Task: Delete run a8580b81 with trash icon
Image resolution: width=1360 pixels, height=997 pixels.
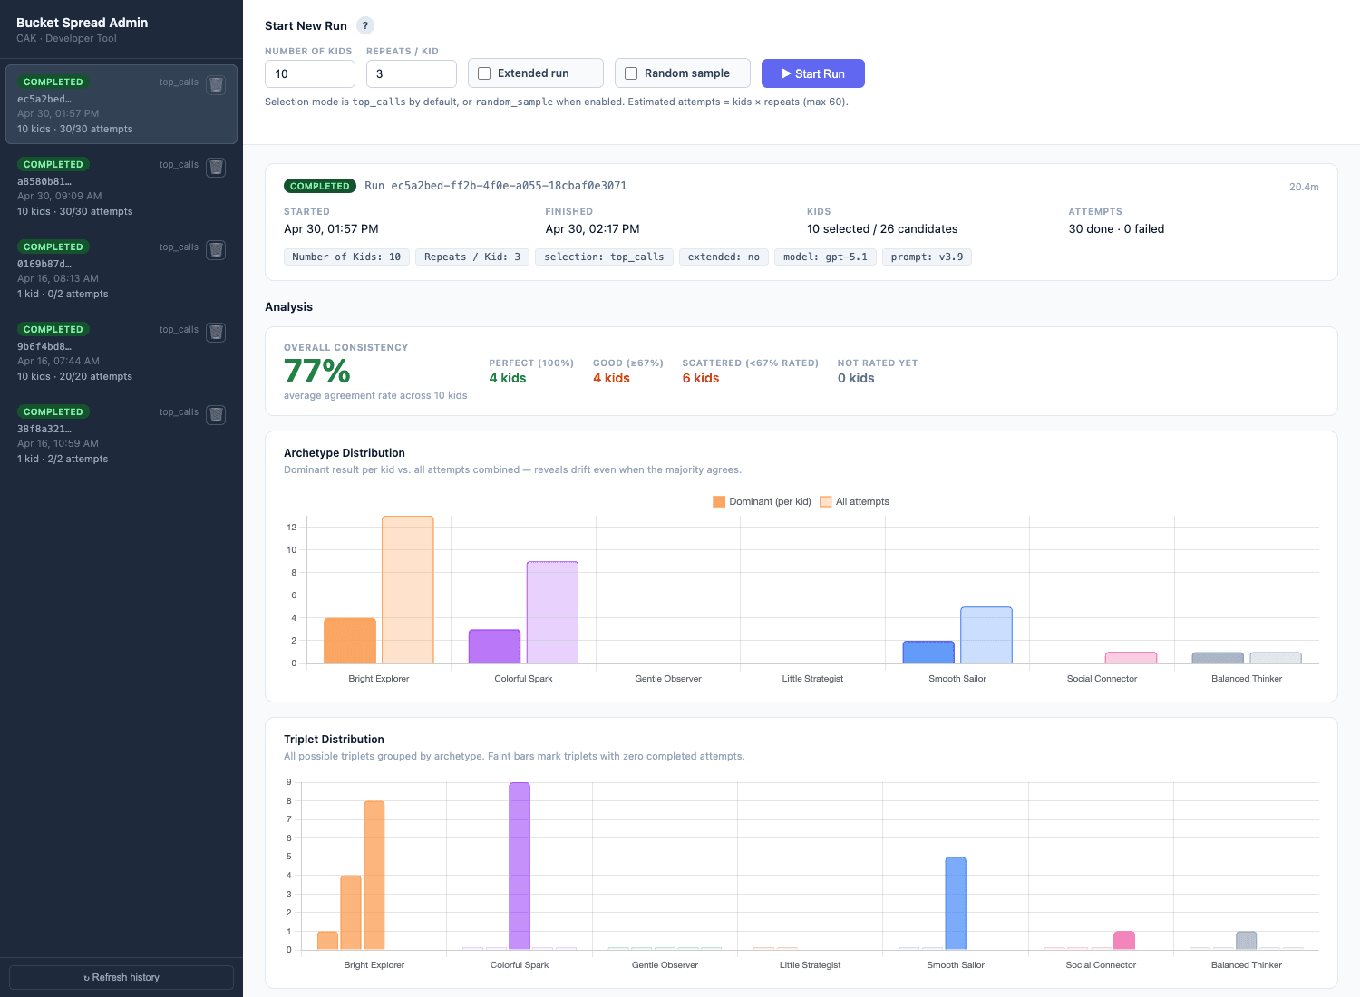Action: click(216, 168)
